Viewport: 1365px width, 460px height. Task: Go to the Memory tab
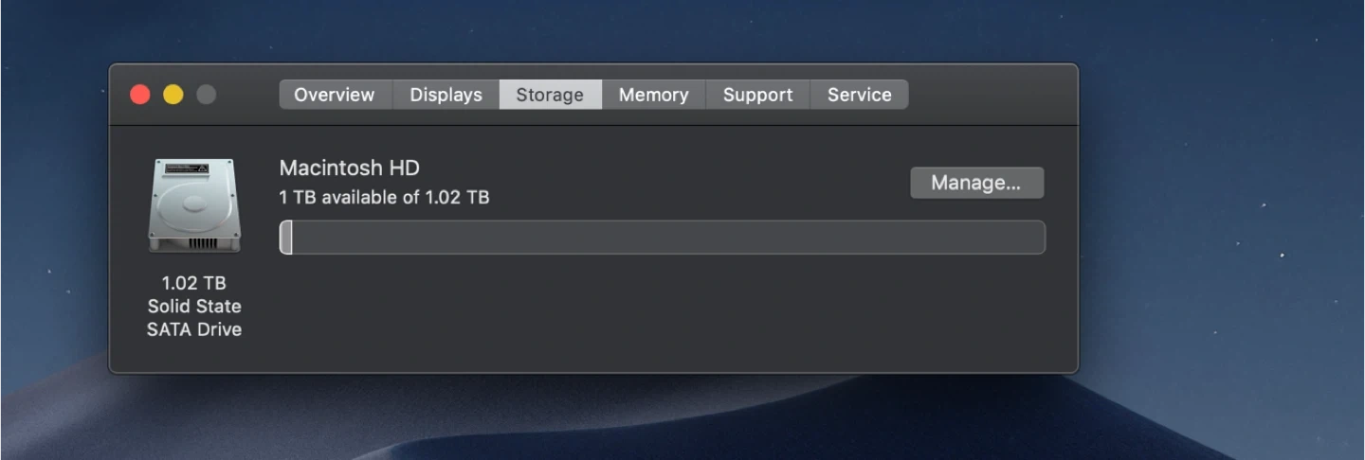pos(653,95)
